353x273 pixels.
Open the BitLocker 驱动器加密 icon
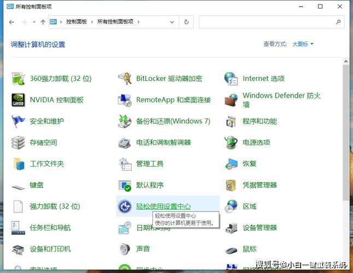[x=125, y=79]
